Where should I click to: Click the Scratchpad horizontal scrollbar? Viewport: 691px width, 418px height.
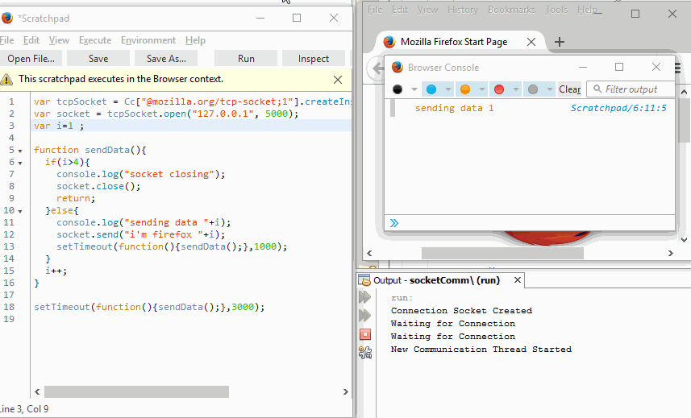pyautogui.click(x=136, y=391)
